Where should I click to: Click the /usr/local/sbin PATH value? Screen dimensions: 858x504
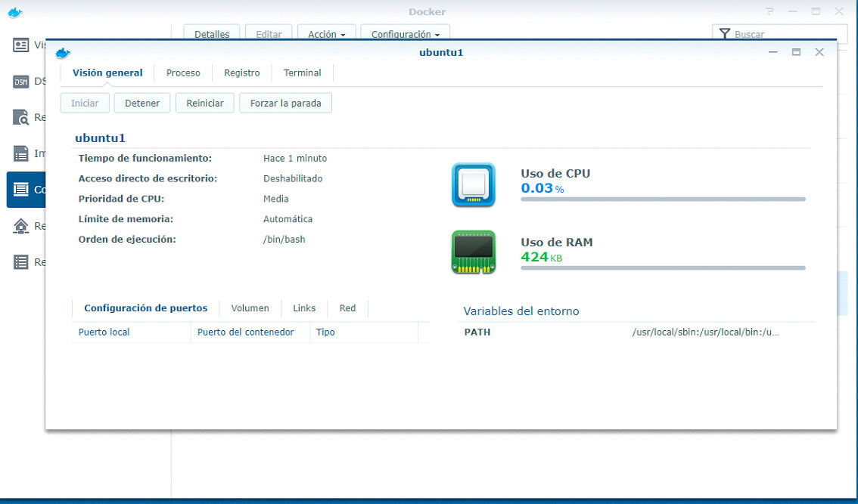[x=705, y=332]
